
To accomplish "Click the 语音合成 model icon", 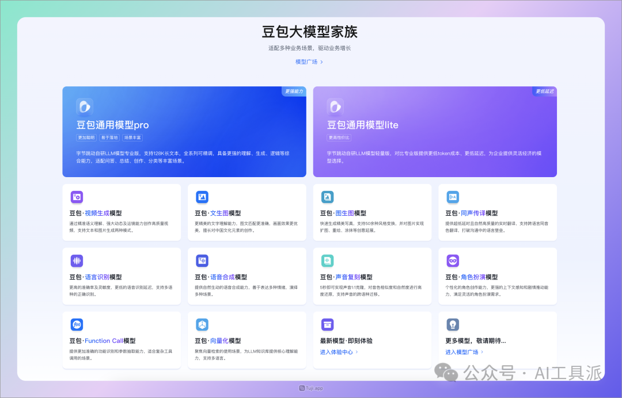I will 202,261.
